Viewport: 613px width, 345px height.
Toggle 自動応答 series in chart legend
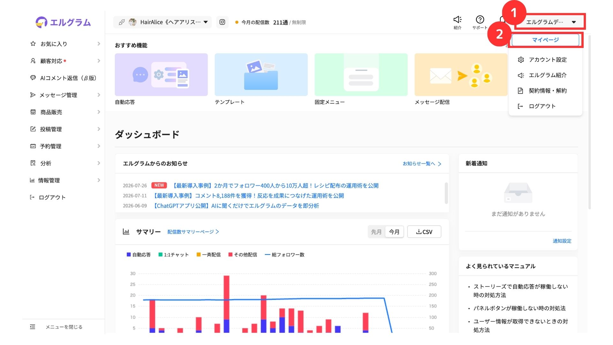point(139,255)
